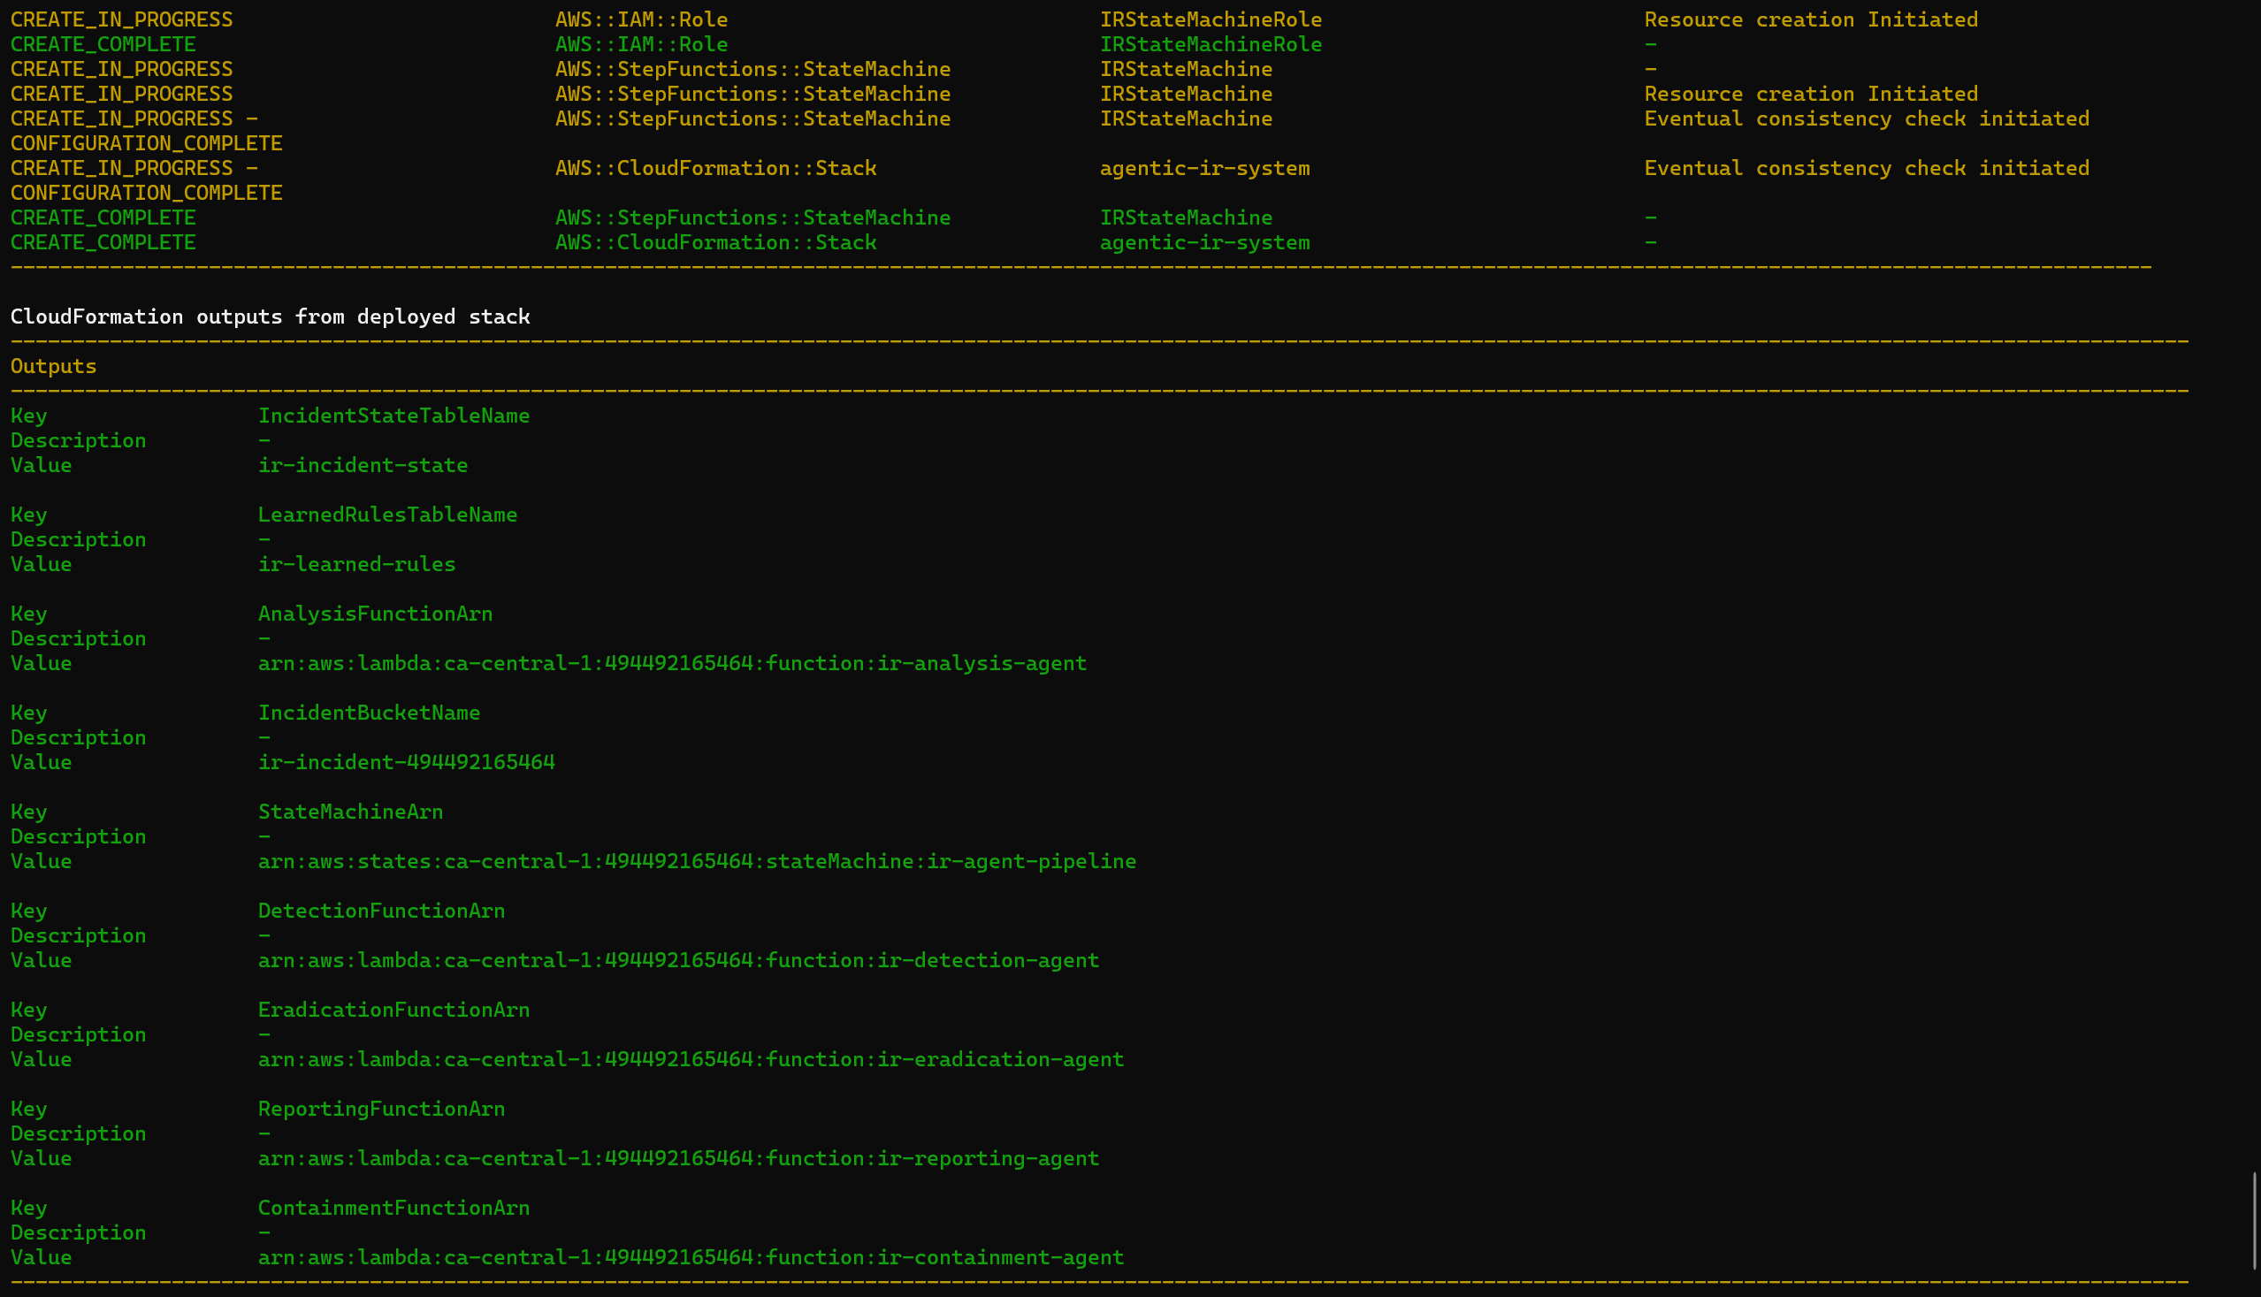Click CREATE_COMPLETE status in CloudFormation Stack row
Screen dimensions: 2261x1297
tap(103, 242)
